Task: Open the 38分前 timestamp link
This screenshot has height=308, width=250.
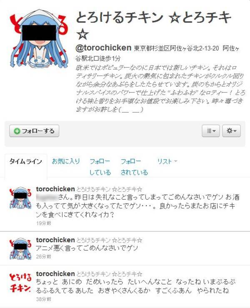Action: [x=43, y=299]
